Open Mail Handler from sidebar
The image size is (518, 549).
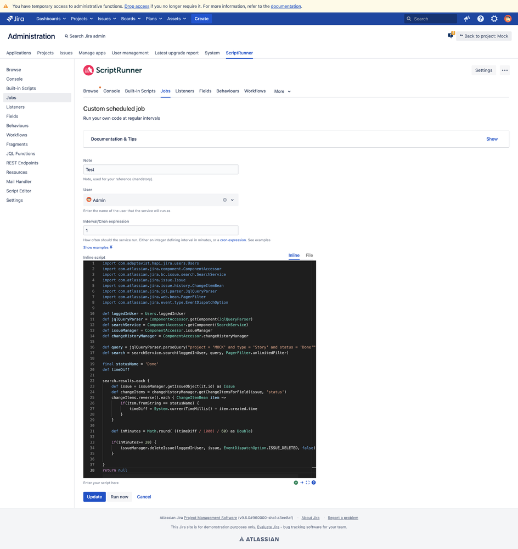(19, 182)
